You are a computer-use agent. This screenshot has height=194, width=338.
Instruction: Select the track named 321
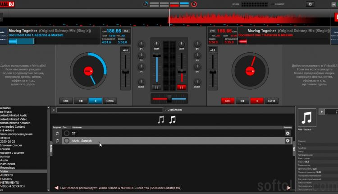pyautogui.click(x=74, y=134)
